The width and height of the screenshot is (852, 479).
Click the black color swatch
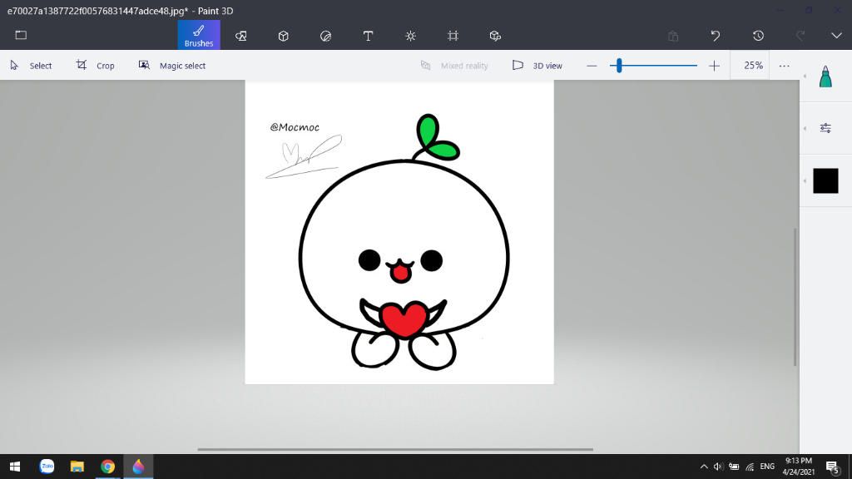[825, 180]
